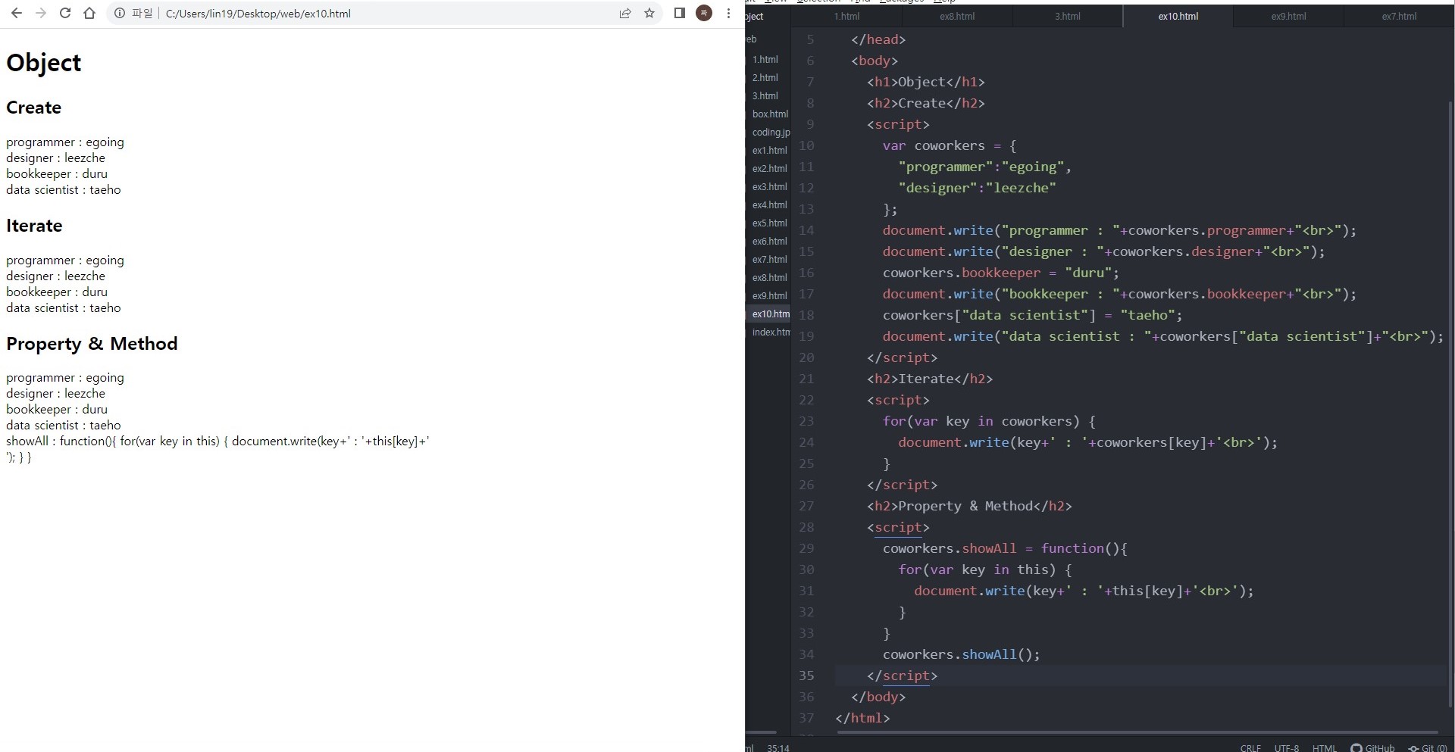Screen dimensions: 1455x752
Task: Open the browser side panel icon
Action: pyautogui.click(x=680, y=13)
